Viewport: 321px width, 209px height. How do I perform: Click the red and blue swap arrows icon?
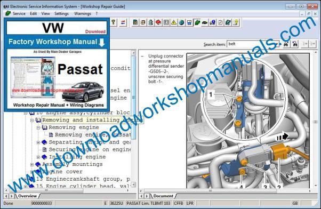tap(123, 22)
